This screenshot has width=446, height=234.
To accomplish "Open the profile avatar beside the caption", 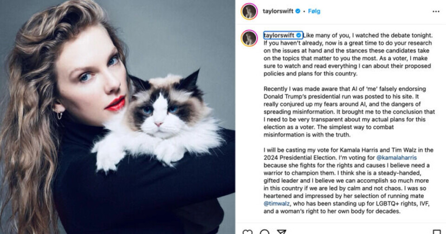I will [249, 38].
